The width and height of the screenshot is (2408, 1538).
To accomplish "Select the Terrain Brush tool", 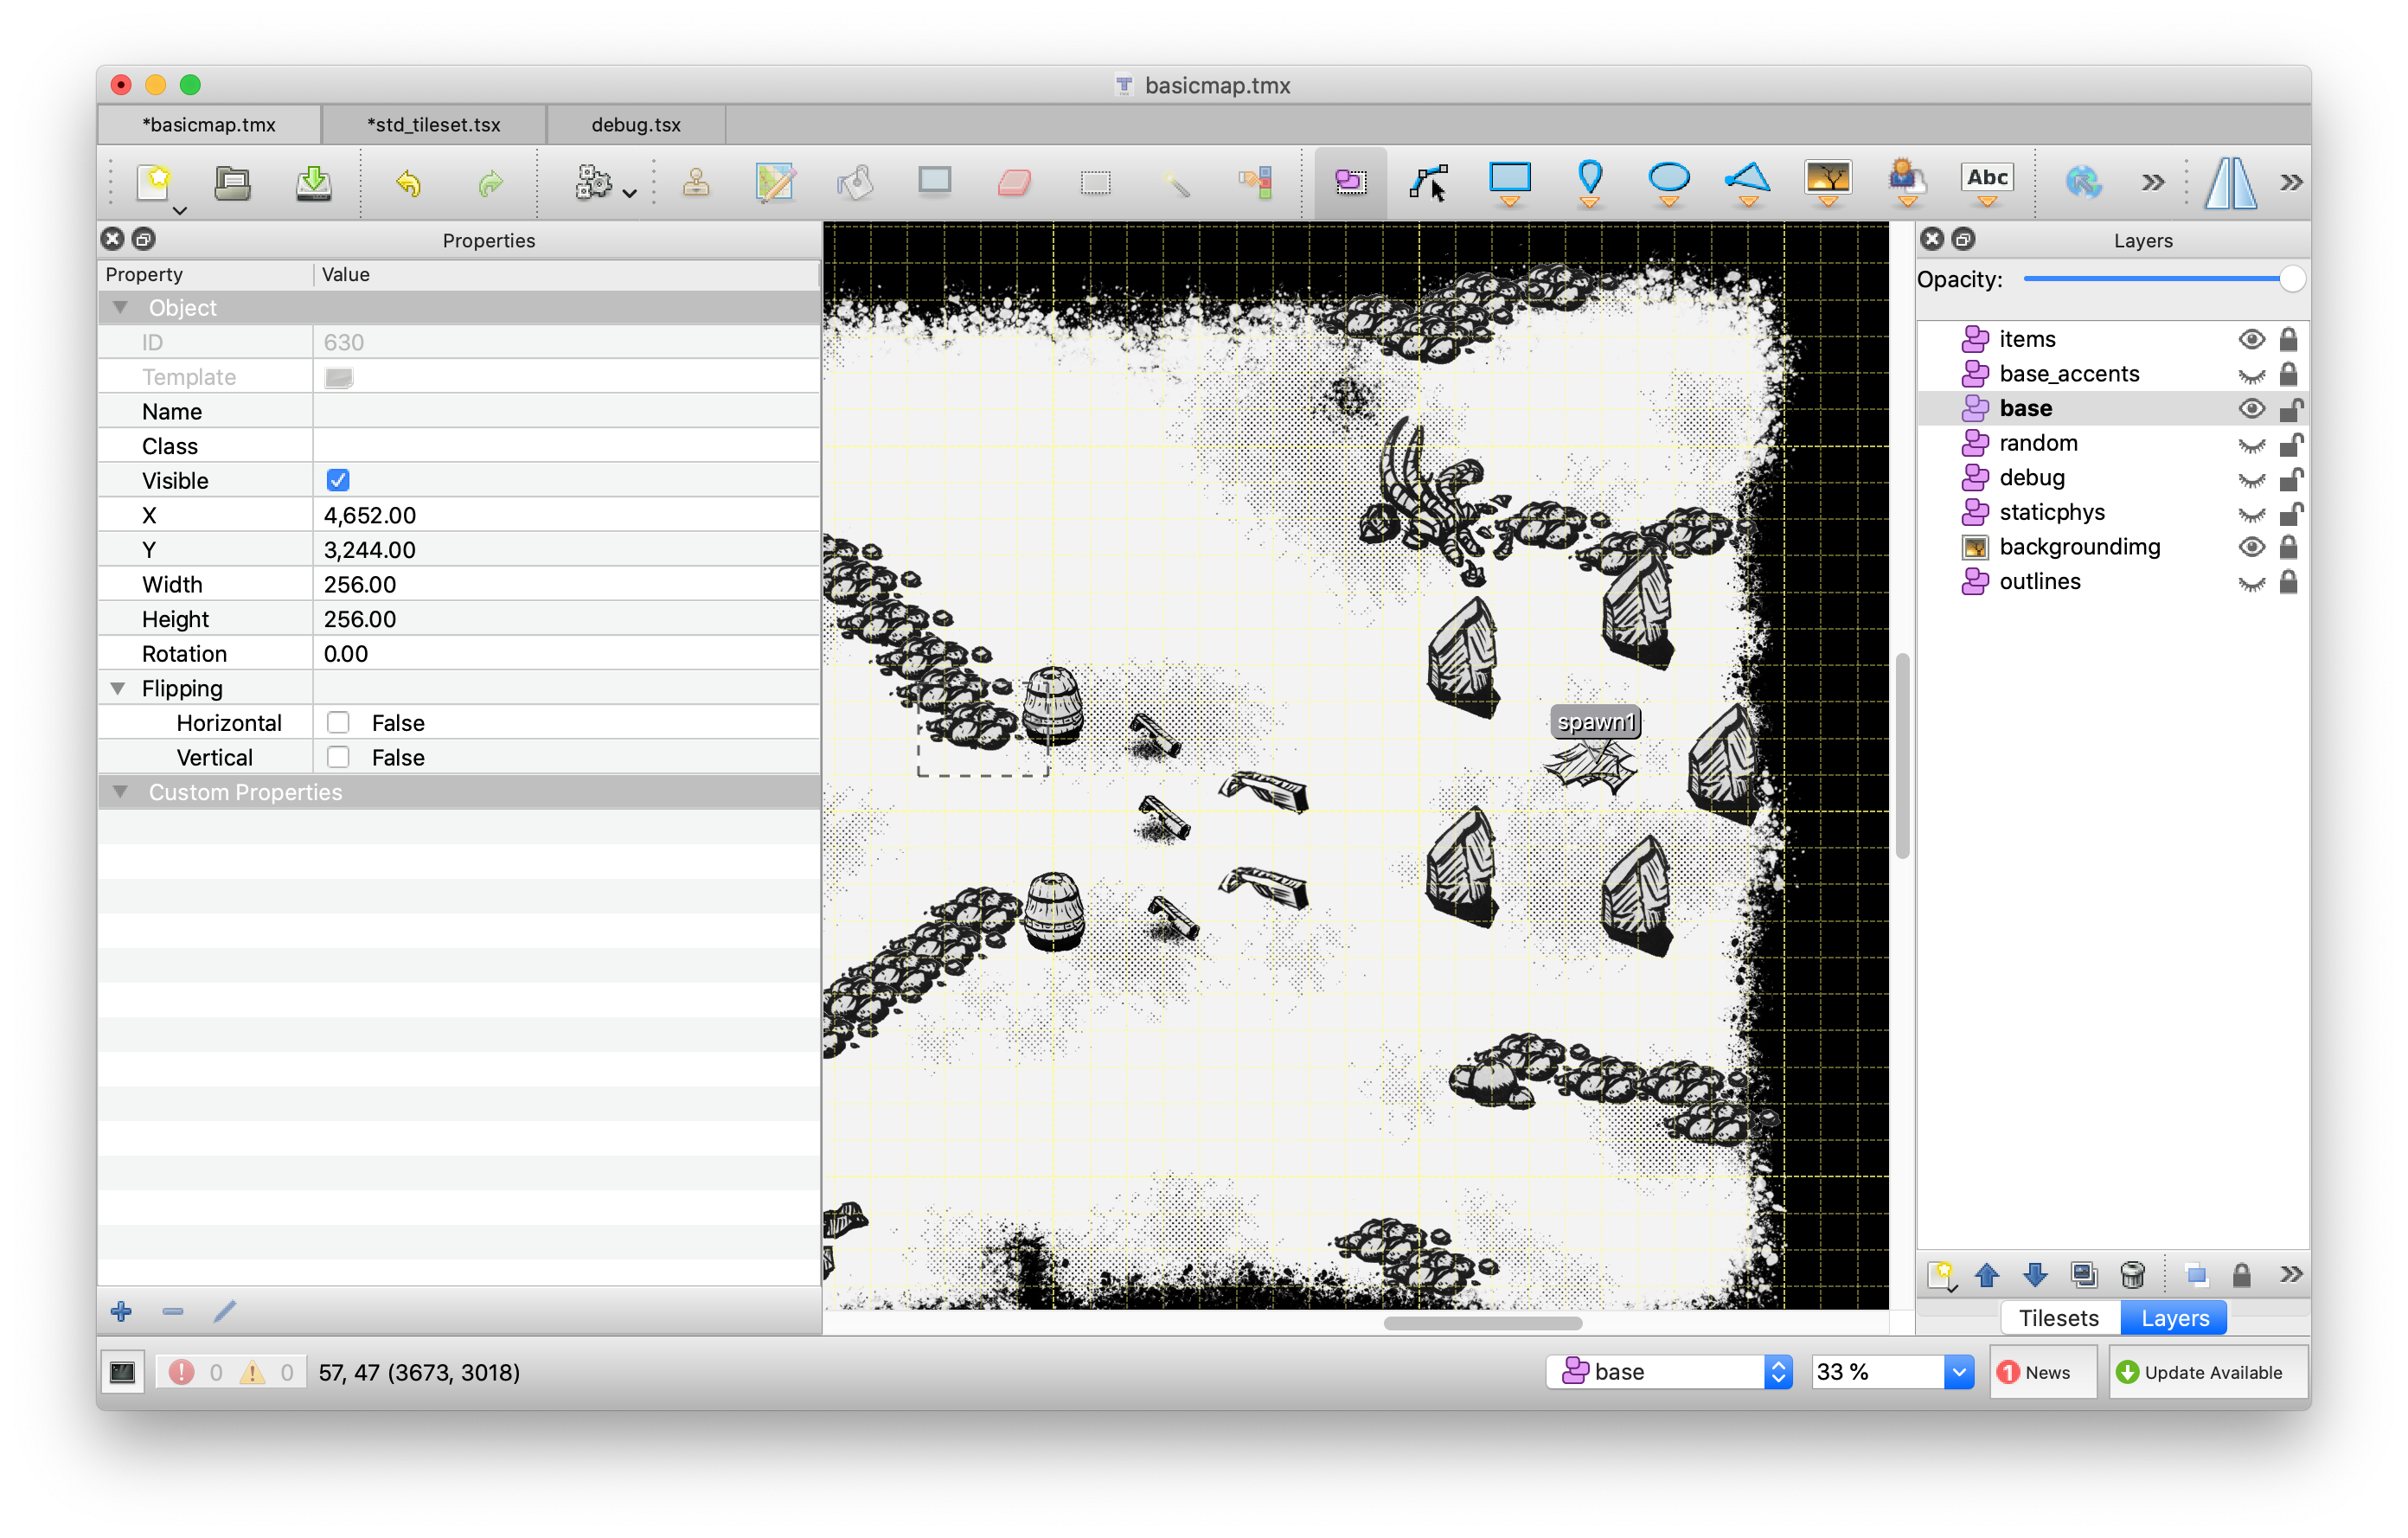I will pos(776,182).
